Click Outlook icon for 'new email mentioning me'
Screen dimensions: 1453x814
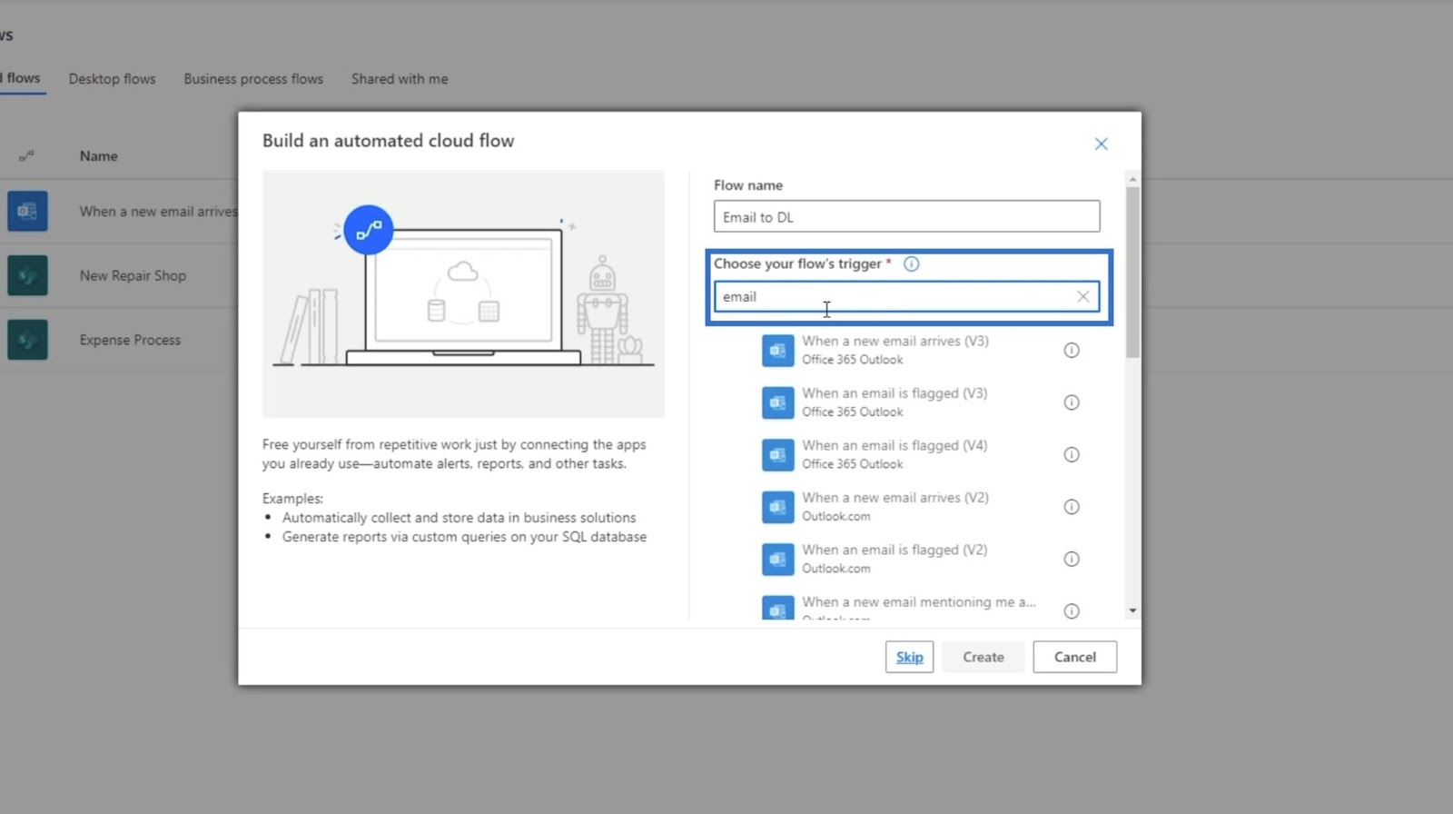777,608
